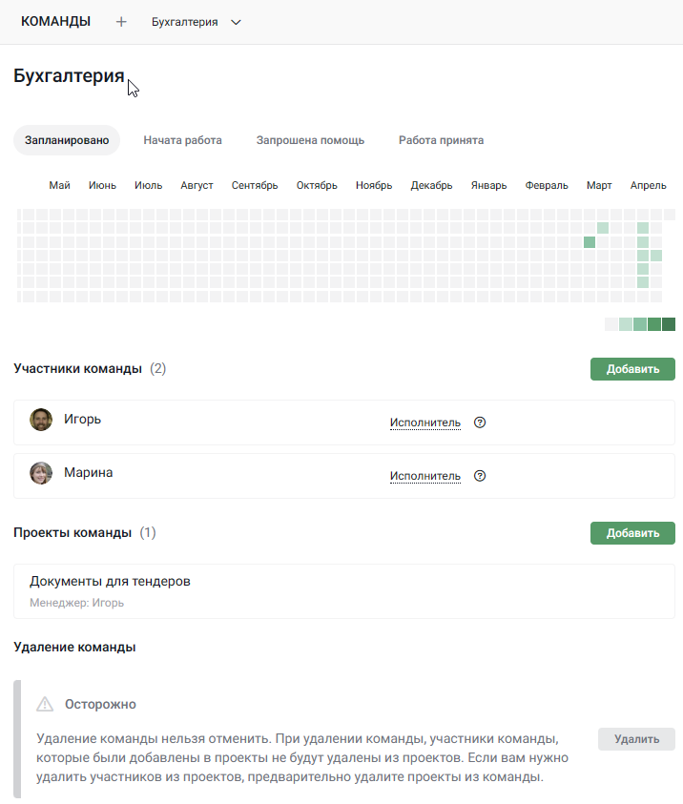Select the Запланировано tab
Image resolution: width=683 pixels, height=804 pixels.
[x=67, y=140]
